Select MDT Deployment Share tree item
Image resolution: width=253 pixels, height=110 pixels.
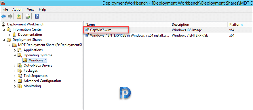50,45
